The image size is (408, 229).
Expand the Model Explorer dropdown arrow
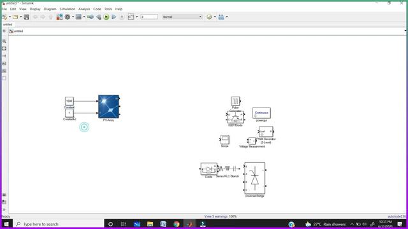tap(84, 17)
